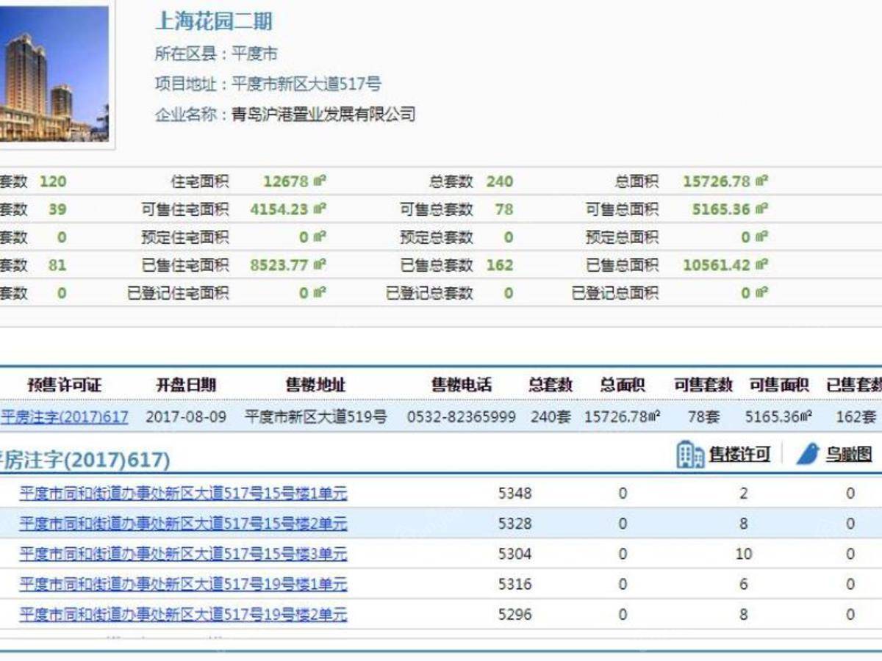Click the 住宅面积 value 12678㎡

click(295, 181)
